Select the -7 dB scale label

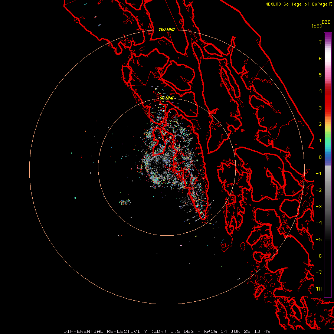point(319,272)
